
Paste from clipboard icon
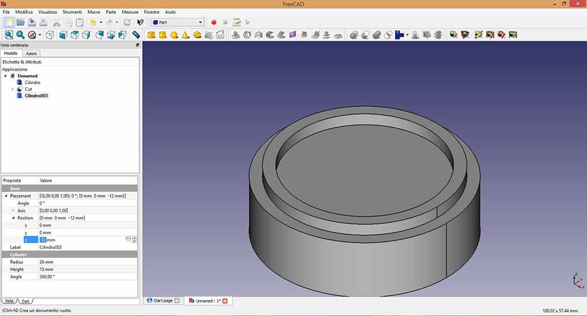(x=79, y=22)
